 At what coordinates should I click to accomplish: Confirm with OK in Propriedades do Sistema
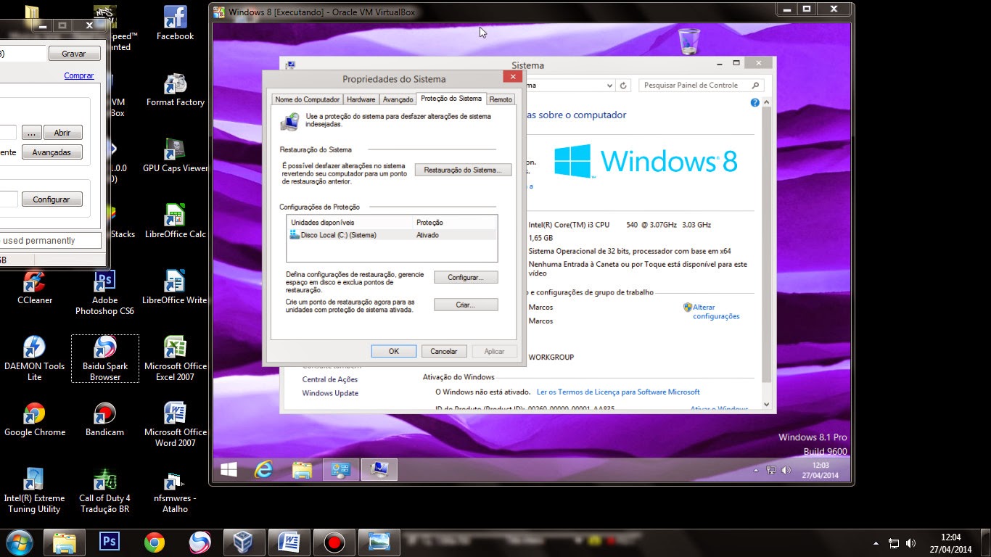click(393, 351)
